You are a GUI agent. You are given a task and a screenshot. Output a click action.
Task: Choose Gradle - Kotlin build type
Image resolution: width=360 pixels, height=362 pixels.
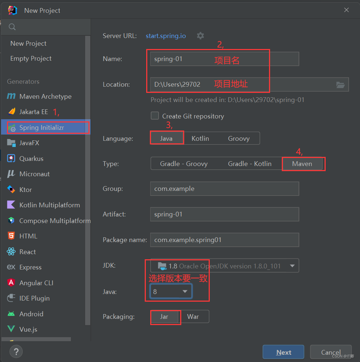tap(250, 164)
